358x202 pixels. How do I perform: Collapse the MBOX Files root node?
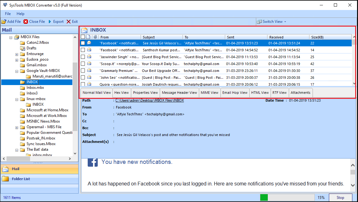pyautogui.click(x=11, y=38)
